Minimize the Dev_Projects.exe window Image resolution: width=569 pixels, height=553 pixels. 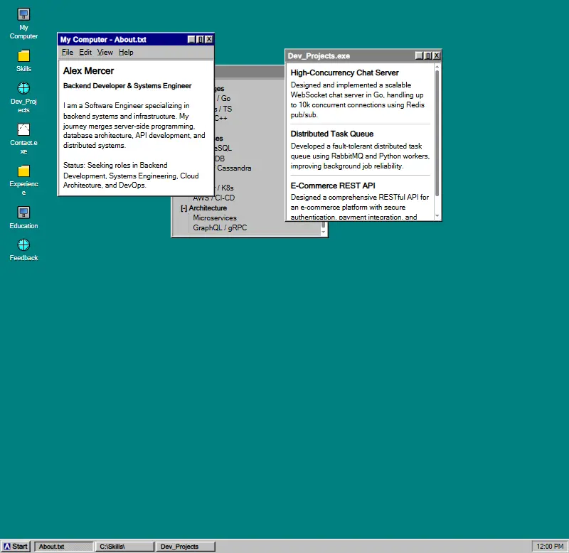(419, 55)
